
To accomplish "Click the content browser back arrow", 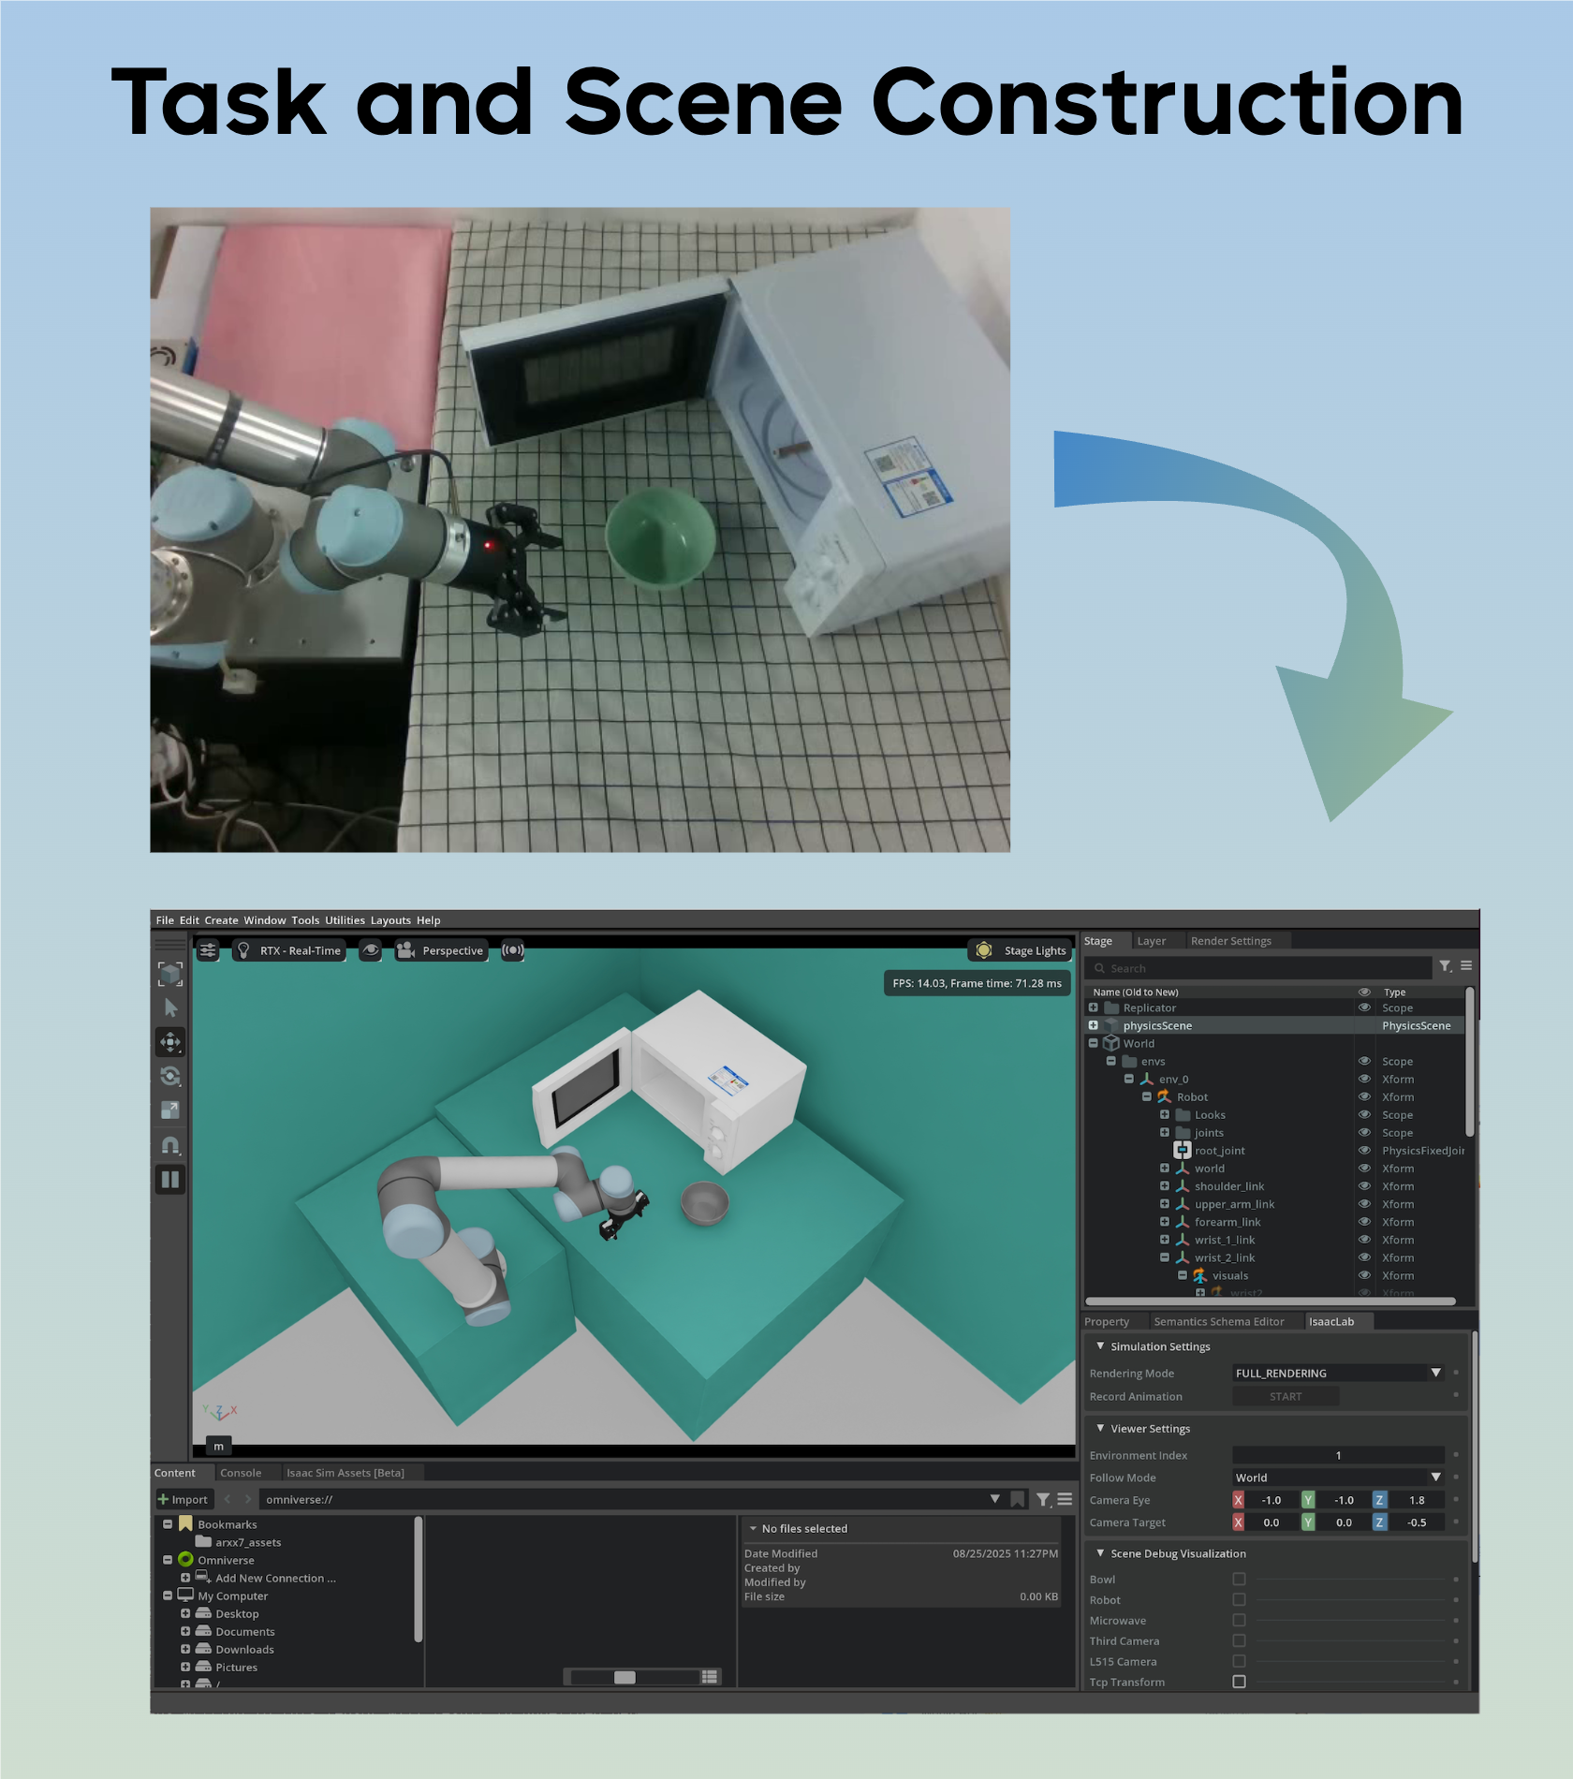I will tap(228, 1499).
